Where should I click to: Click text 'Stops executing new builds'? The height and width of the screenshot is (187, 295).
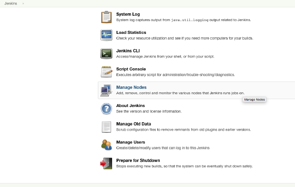(139, 166)
